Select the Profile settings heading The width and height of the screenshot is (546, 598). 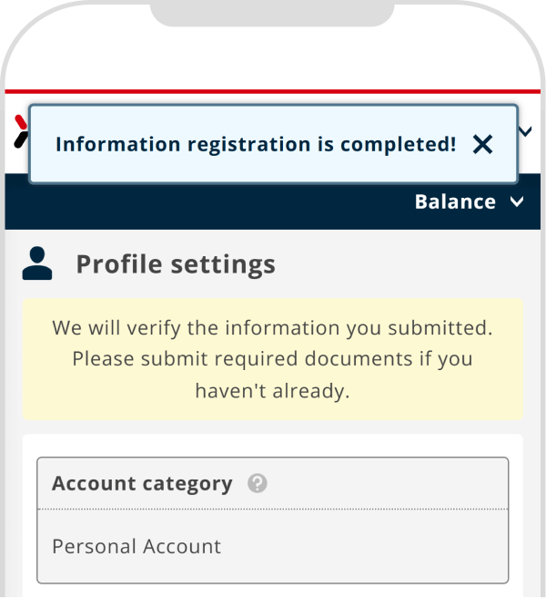175,264
